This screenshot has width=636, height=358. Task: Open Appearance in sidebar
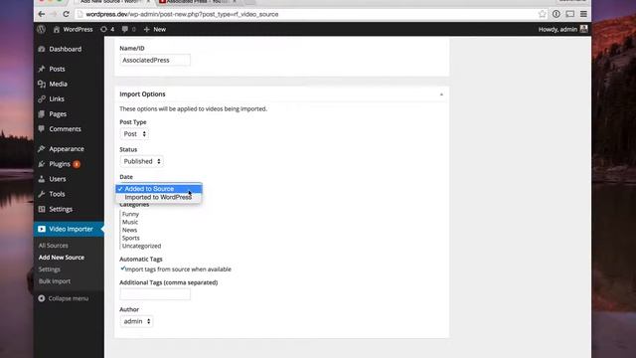(x=67, y=149)
